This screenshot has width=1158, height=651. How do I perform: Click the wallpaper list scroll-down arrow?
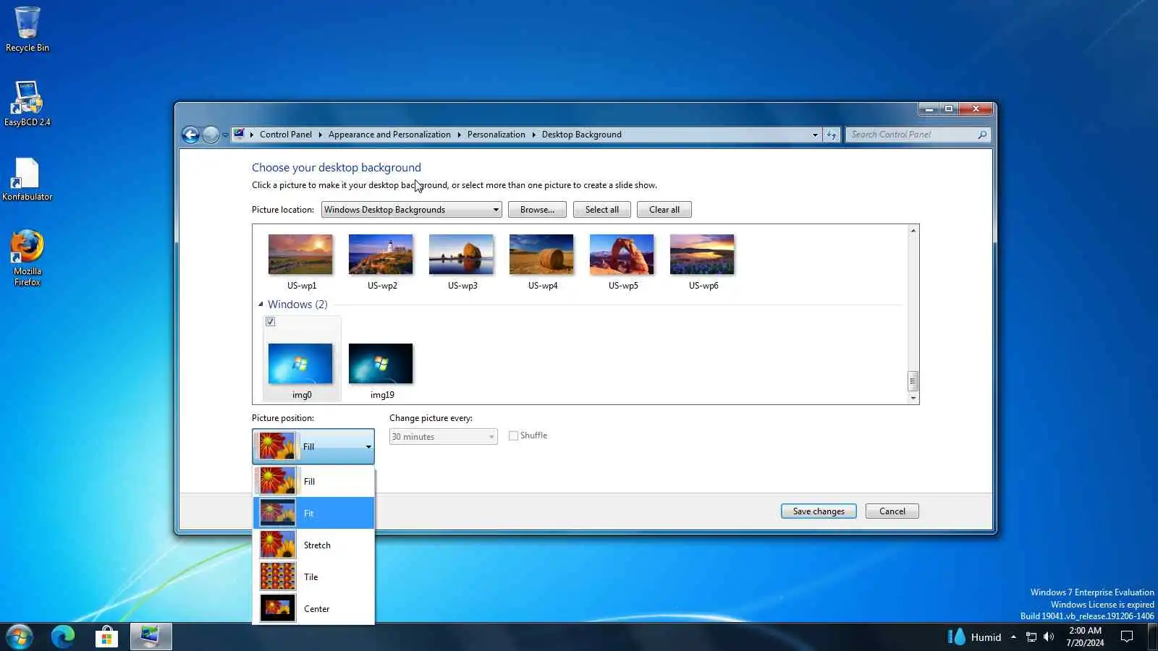coord(913,398)
